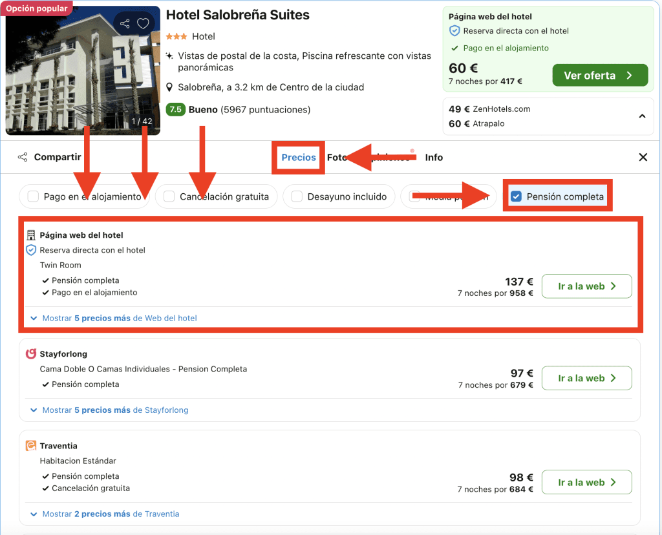This screenshot has height=535, width=662.
Task: Open the Hotel Salobreña Suites photo gallery
Action: pyautogui.click(x=83, y=71)
